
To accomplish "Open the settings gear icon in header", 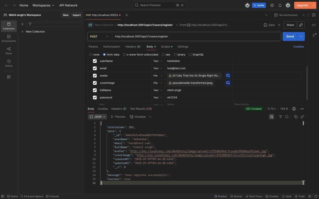I will [x=272, y=5].
